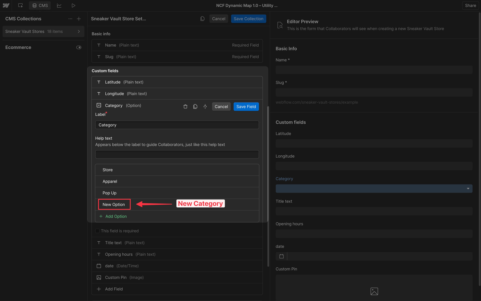
Task: Open Opening hours field settings
Action: (177, 254)
